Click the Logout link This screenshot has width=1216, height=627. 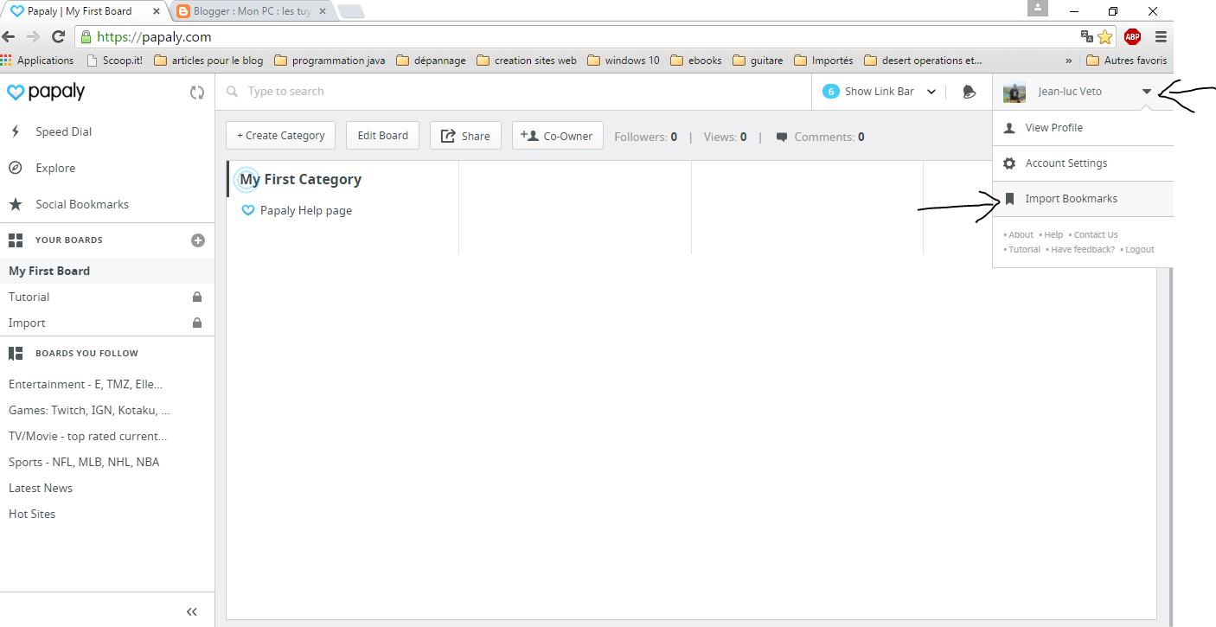tap(1139, 249)
